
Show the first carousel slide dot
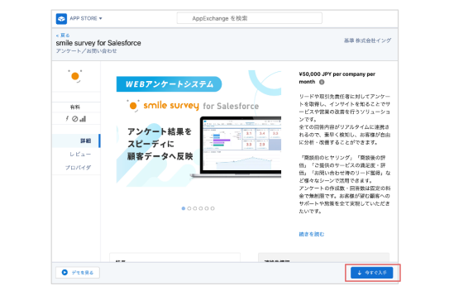click(183, 208)
